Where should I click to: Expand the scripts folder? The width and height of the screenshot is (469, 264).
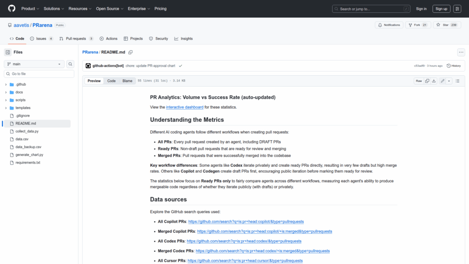(x=5, y=100)
